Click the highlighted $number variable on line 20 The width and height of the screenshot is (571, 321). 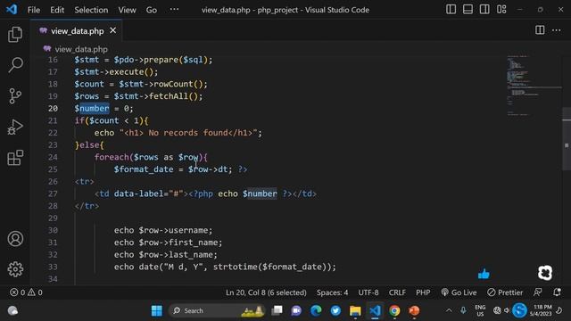point(95,109)
